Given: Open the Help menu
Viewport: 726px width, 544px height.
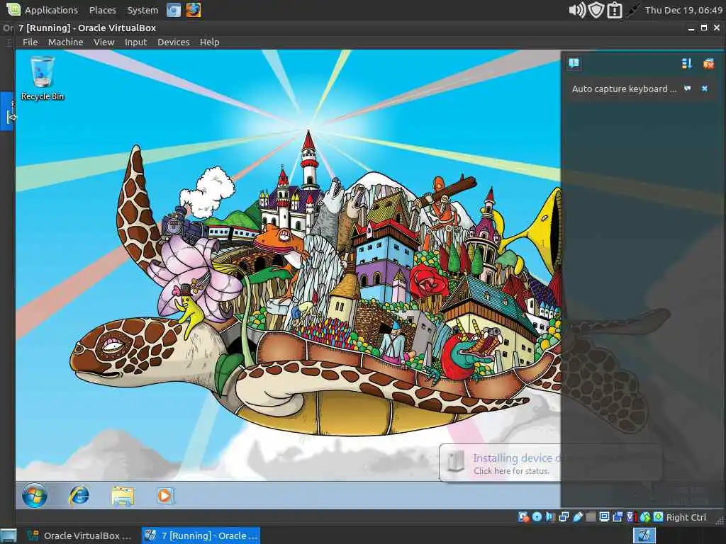Looking at the screenshot, I should [x=209, y=42].
